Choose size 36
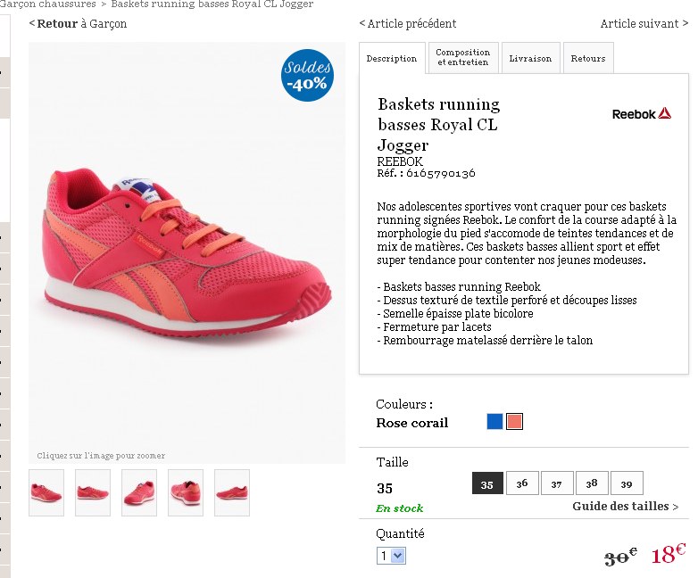The image size is (698, 578). pos(522,483)
